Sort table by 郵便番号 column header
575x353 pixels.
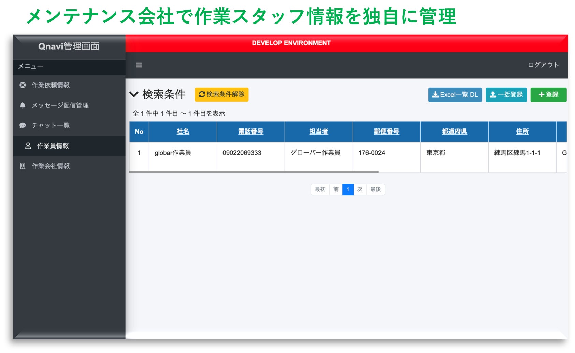coord(387,132)
